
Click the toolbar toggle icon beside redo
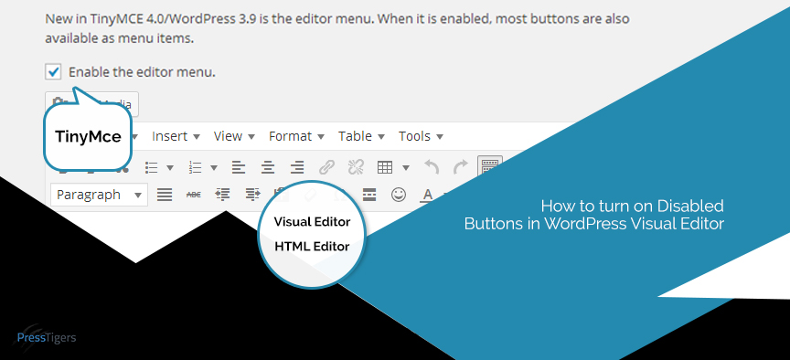(490, 167)
